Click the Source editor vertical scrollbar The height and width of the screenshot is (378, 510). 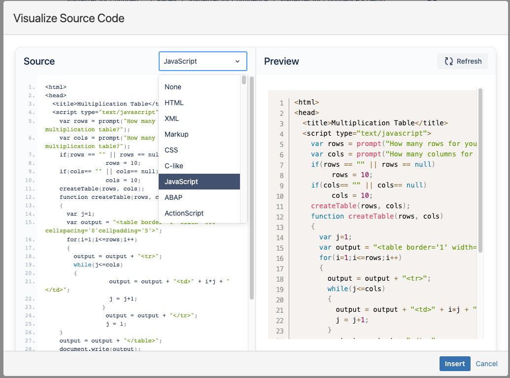pos(252,188)
